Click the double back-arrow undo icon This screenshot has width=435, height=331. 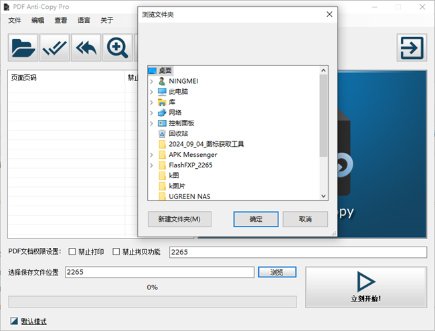click(86, 48)
